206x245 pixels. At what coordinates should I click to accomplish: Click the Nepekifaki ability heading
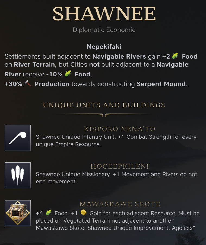pos(104,47)
